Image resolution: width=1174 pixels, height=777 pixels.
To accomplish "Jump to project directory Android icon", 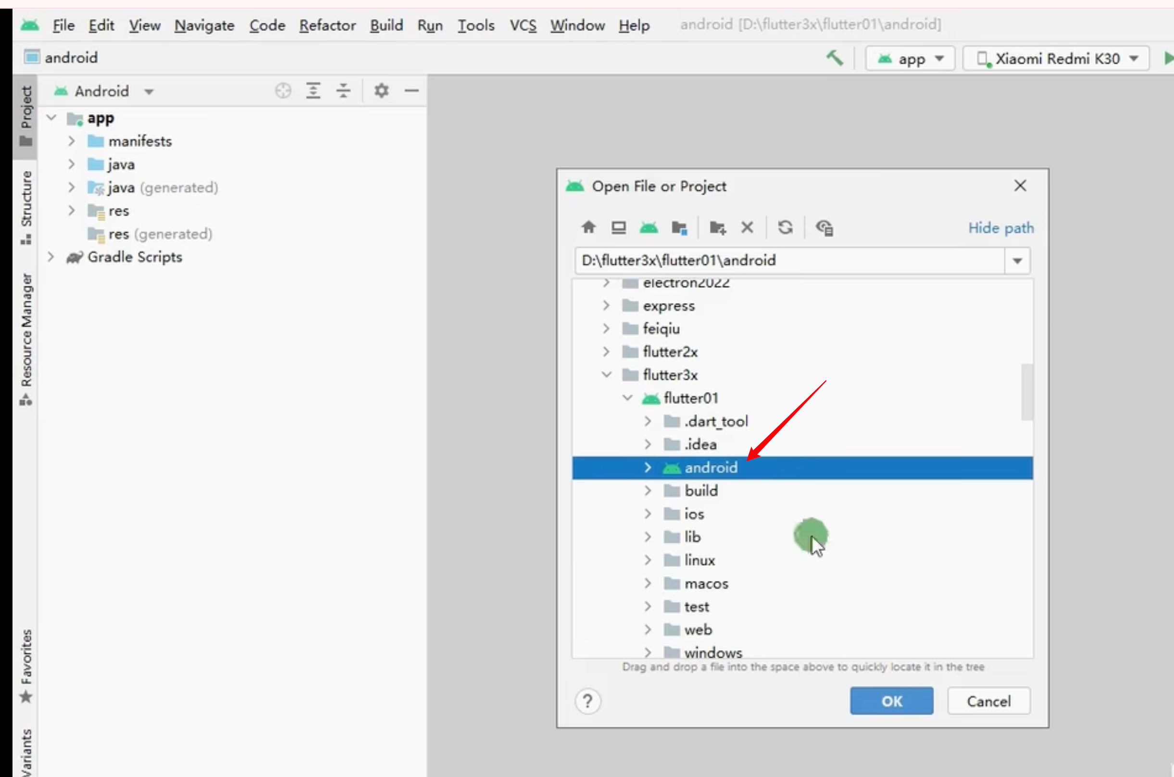I will tap(649, 227).
